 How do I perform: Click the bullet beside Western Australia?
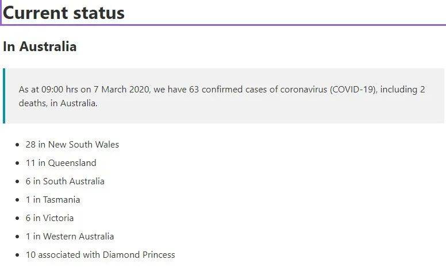18,237
